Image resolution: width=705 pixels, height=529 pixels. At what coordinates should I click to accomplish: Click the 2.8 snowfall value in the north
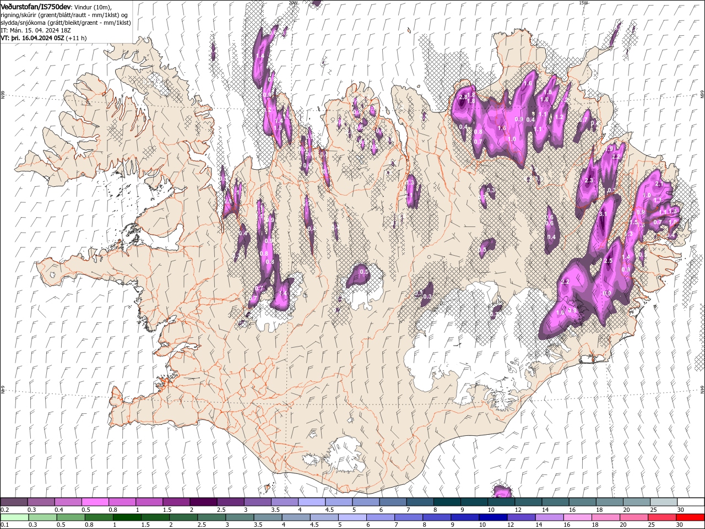point(463,97)
